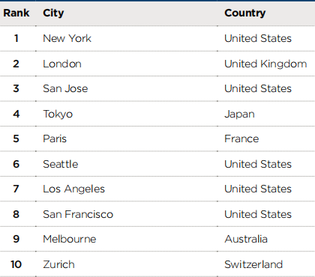Screen dimensions: 315x277
Task: Select the London city cell
Action: (62, 64)
